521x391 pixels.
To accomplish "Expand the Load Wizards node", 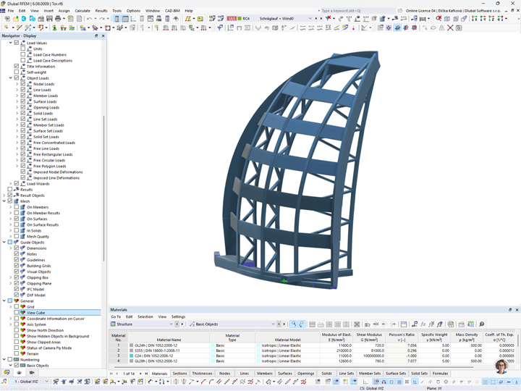I will [x=11, y=183].
